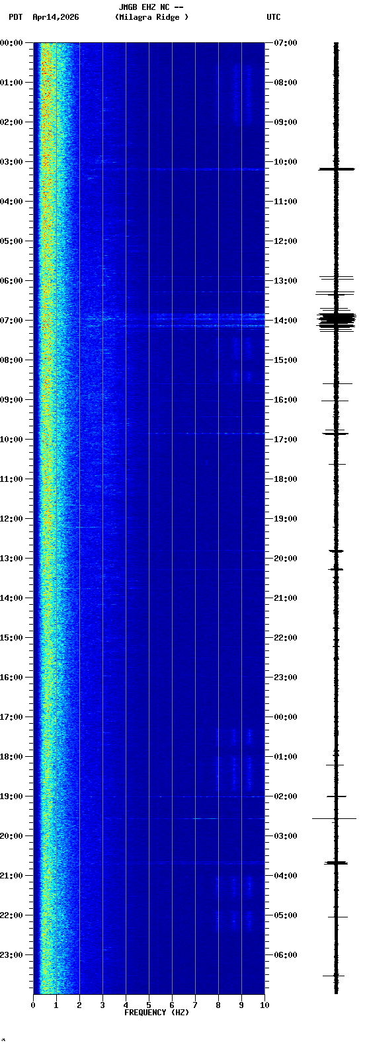Image resolution: width=365 pixels, height=1047 pixels.
Task: Click the UTC time label '02:00'
Action: (x=286, y=796)
